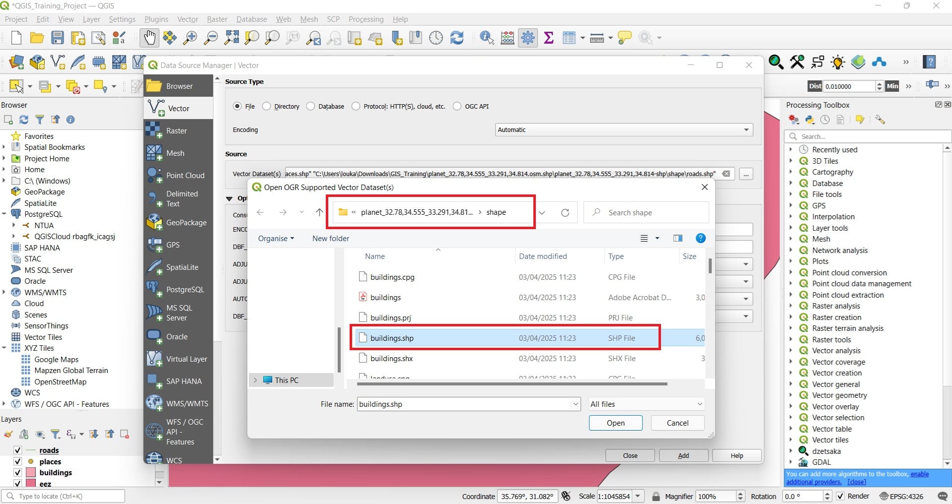The height and width of the screenshot is (504, 952).
Task: Click the Add button in Data Source Manager
Action: point(683,455)
